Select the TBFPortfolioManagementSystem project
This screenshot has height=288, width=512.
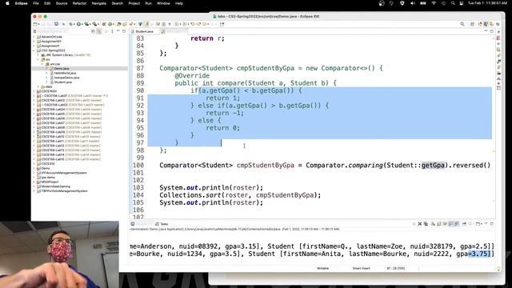tap(64, 191)
